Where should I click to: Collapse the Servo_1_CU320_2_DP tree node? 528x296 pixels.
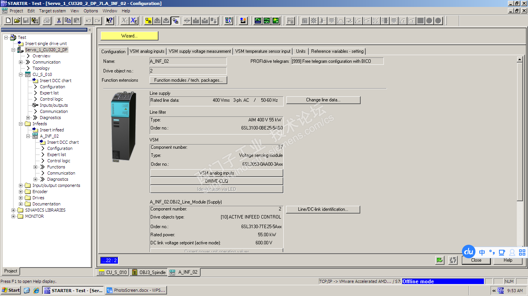point(13,50)
